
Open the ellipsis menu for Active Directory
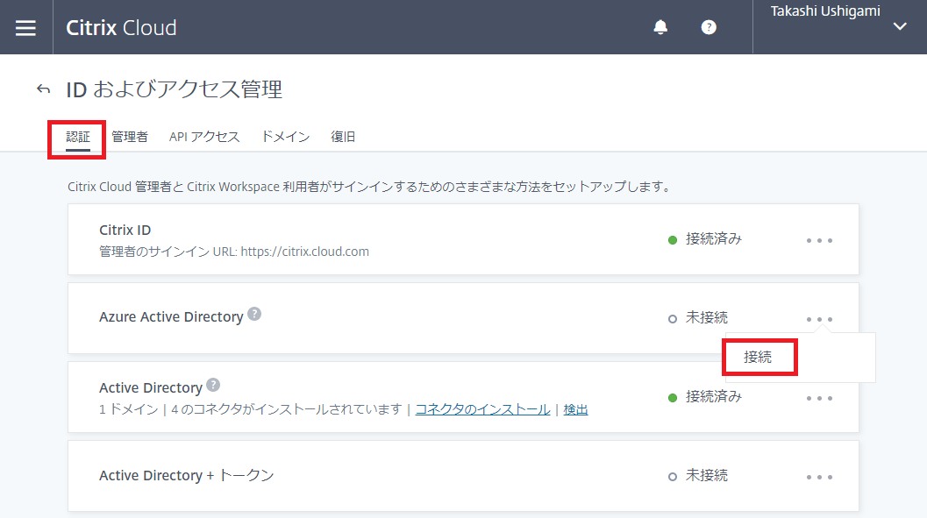(x=819, y=397)
